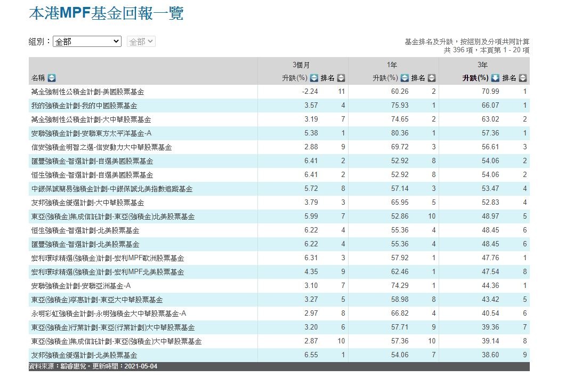Open fund 萬全強制性公積金計劃-美國股票基金
Viewport: 582px width, 377px height.
click(x=87, y=92)
